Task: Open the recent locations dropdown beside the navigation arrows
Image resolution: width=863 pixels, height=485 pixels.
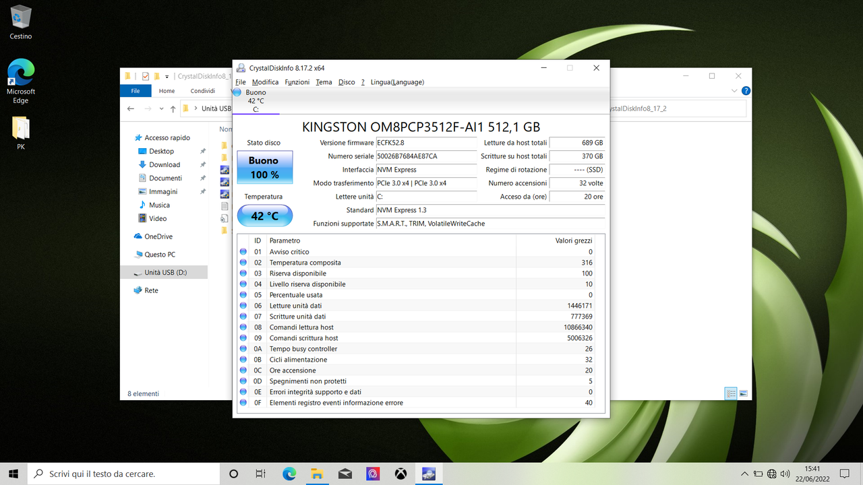Action: pyautogui.click(x=161, y=108)
